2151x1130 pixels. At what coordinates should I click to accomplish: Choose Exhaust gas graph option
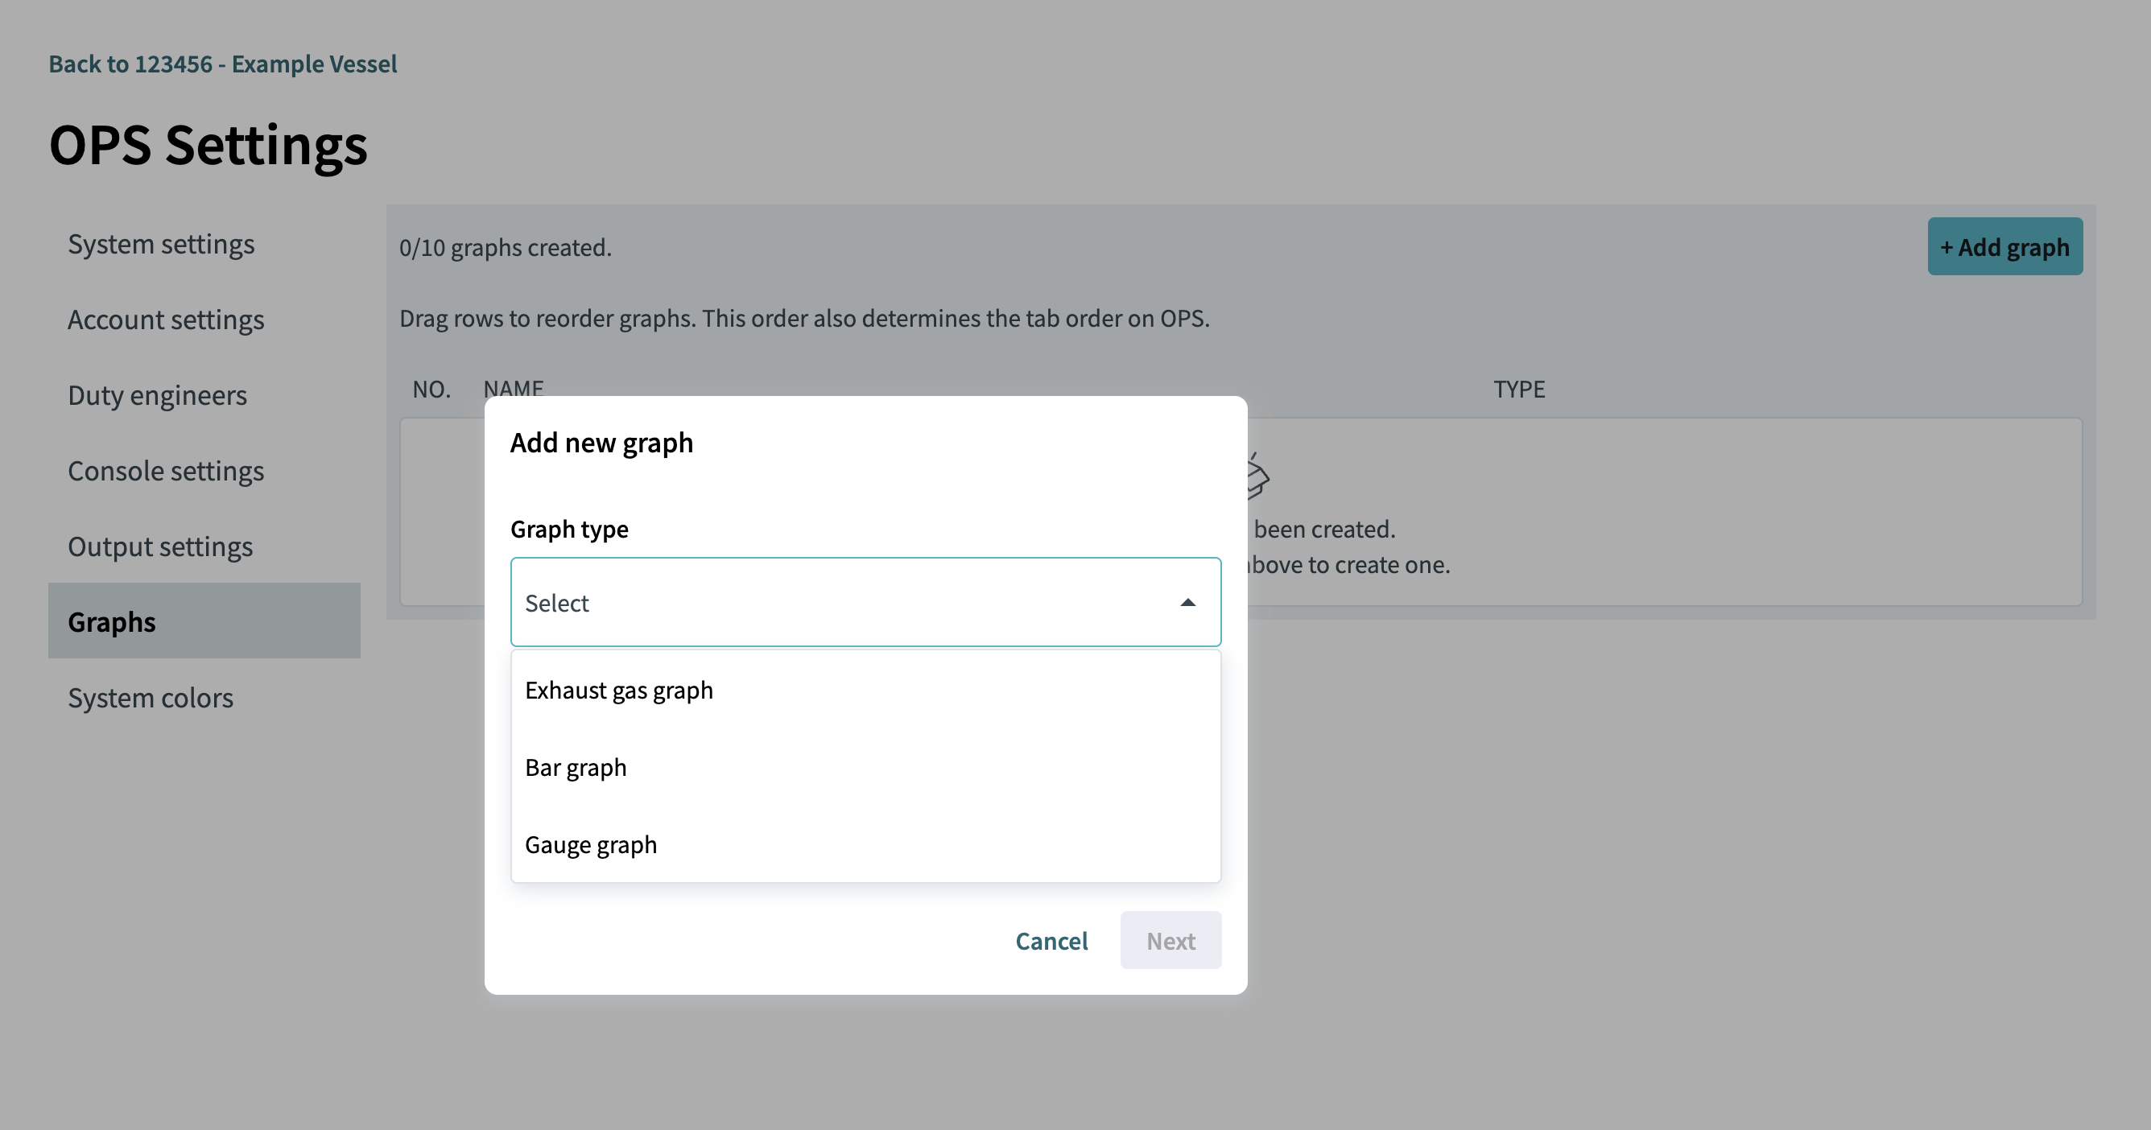tap(865, 691)
